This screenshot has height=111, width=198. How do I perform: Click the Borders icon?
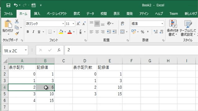coord(50,32)
